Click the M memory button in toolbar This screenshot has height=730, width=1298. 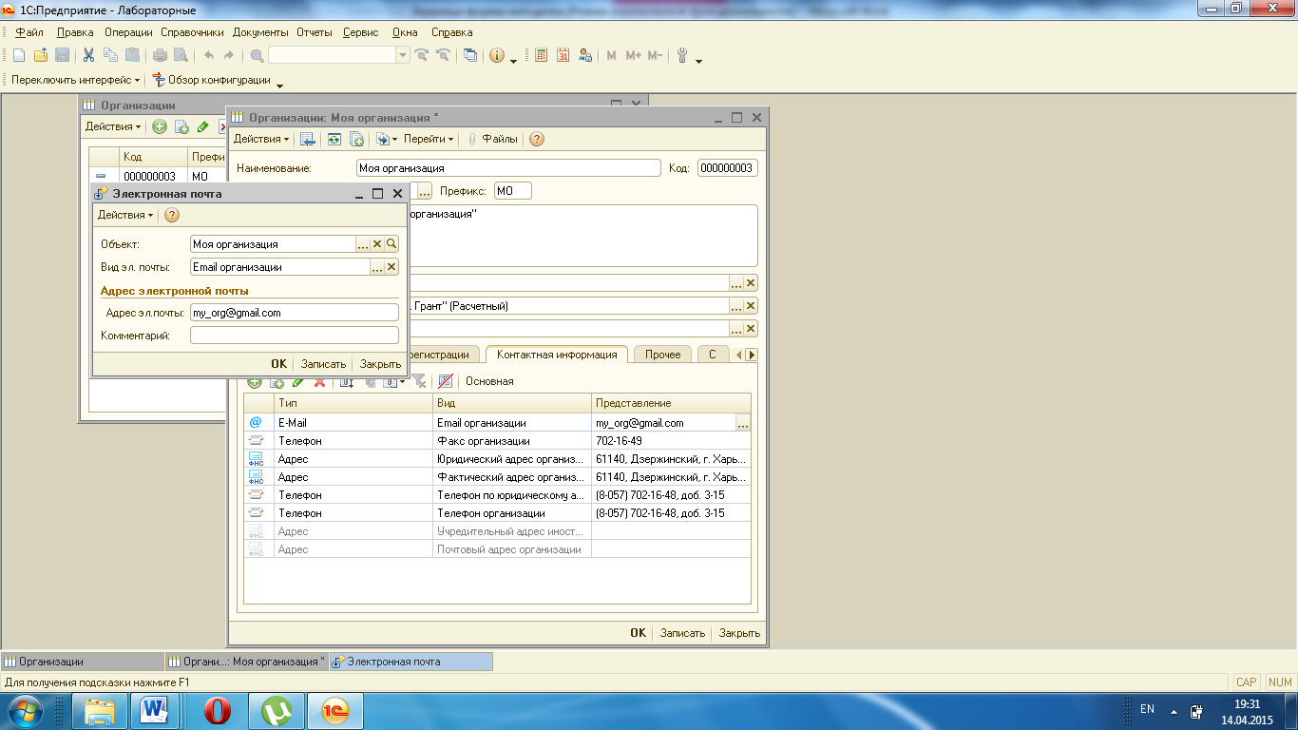pos(611,55)
